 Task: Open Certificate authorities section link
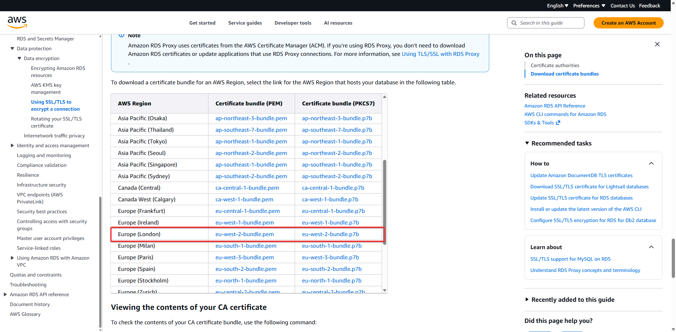[x=555, y=65]
